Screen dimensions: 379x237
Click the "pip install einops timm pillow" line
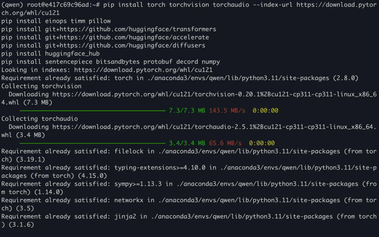click(56, 21)
